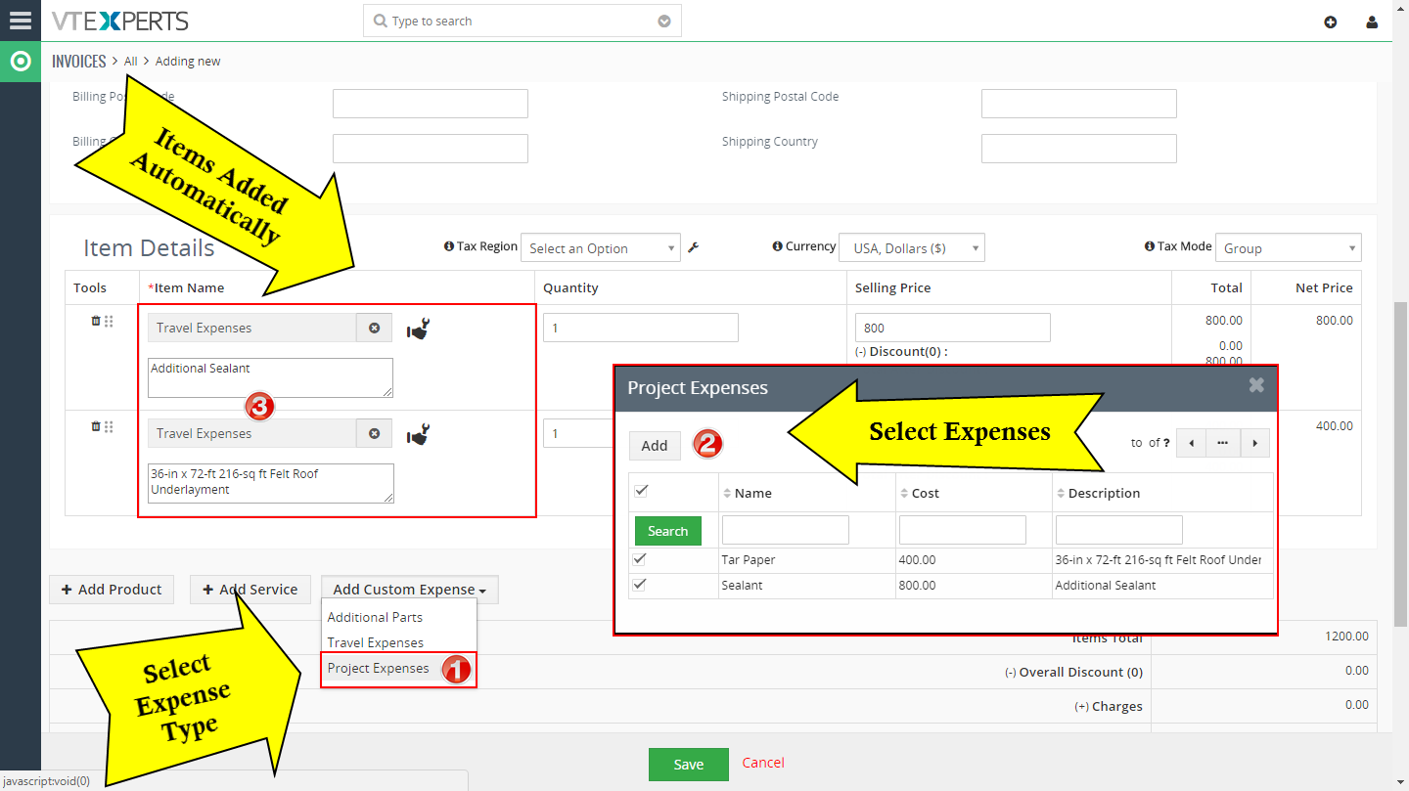The width and height of the screenshot is (1409, 791).
Task: Click the Description filter field in popup
Action: point(1119,530)
